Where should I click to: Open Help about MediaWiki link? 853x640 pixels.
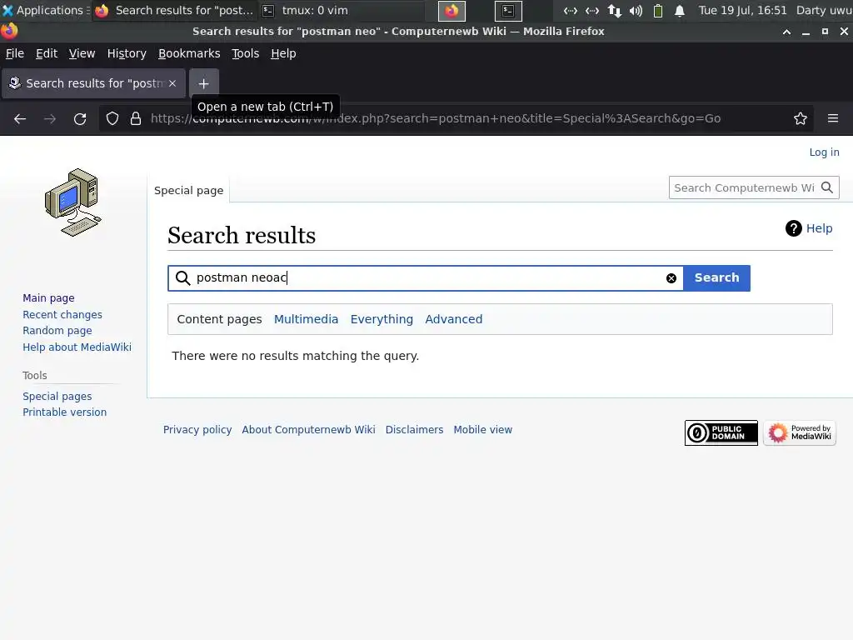point(77,347)
